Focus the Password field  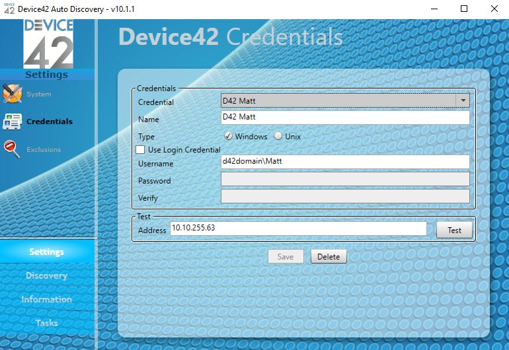point(345,179)
